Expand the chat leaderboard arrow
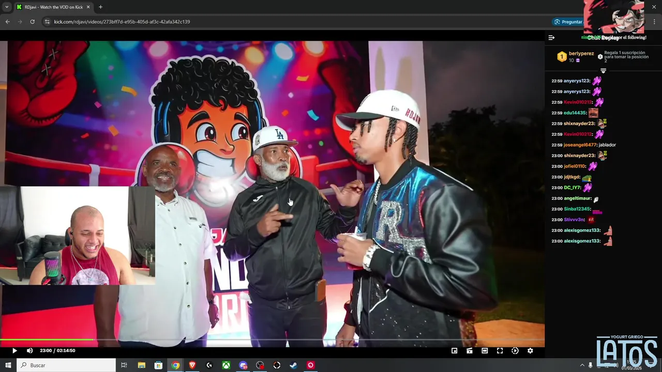This screenshot has height=372, width=662. point(603,70)
